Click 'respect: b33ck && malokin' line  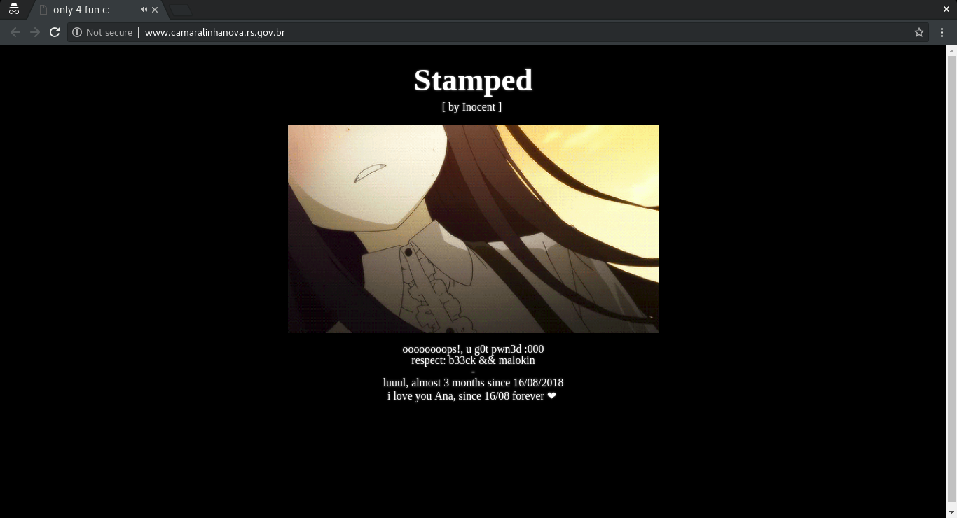[x=473, y=360]
